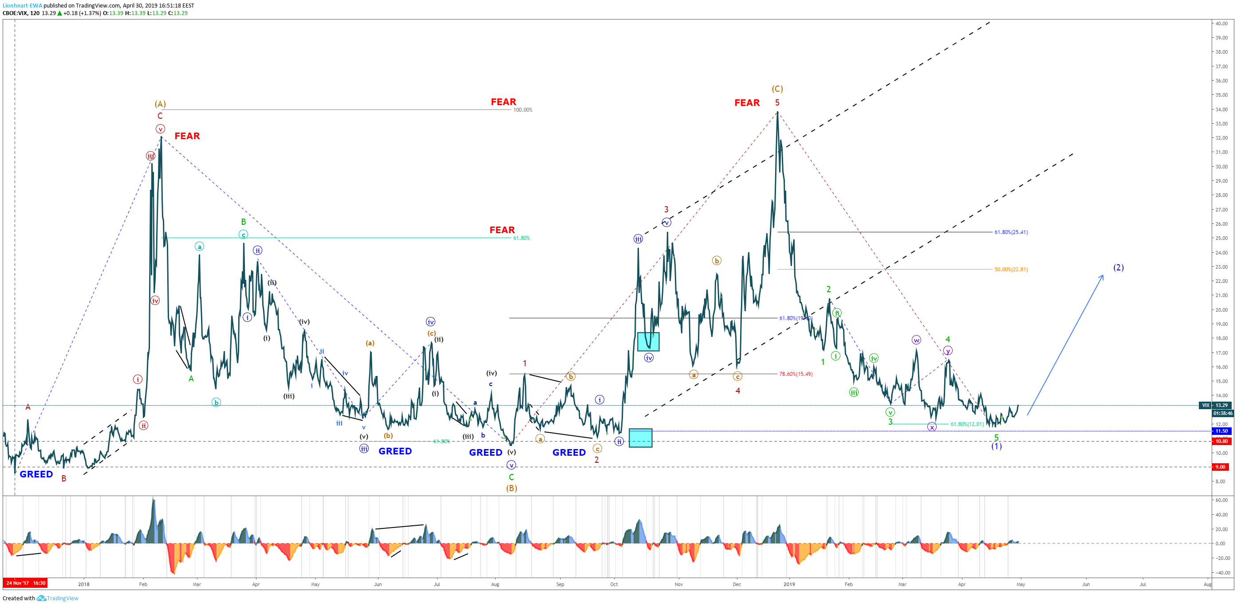Click "60.00" on the indicator axis
The height and width of the screenshot is (606, 1237).
click(1221, 500)
